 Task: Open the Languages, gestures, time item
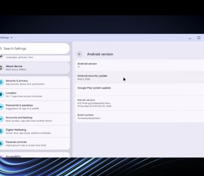[x=35, y=58]
